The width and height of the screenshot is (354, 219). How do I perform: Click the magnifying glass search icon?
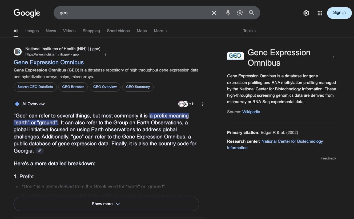pos(251,13)
